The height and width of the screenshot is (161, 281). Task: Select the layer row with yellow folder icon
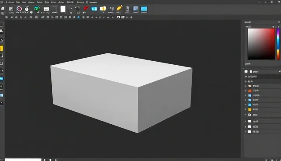point(263,109)
